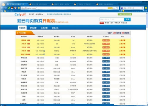Open the announcement link beside the site navigation
This screenshot has height=106, width=148.
(x=59, y=14)
